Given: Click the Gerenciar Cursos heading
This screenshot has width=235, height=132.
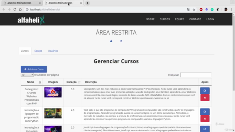Looking at the screenshot, I should tap(116, 61).
